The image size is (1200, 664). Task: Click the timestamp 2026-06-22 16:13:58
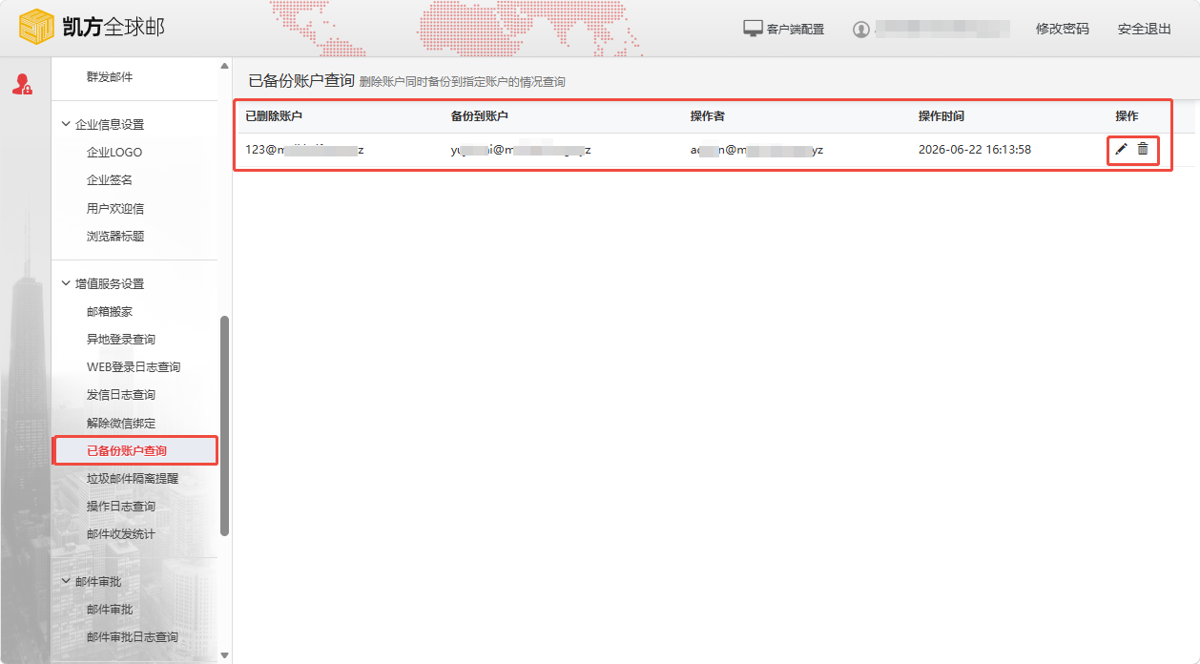point(975,149)
